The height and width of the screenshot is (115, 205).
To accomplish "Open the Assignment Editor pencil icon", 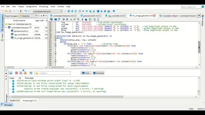I will [x=65, y=11].
